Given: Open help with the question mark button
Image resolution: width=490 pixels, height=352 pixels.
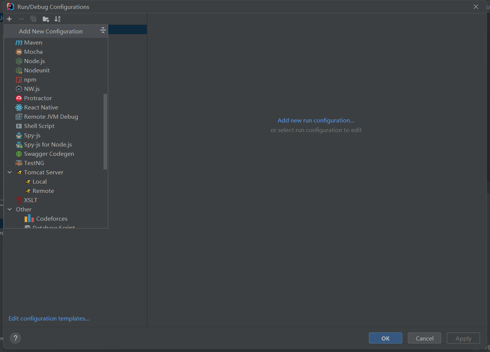Looking at the screenshot, I should click(15, 338).
